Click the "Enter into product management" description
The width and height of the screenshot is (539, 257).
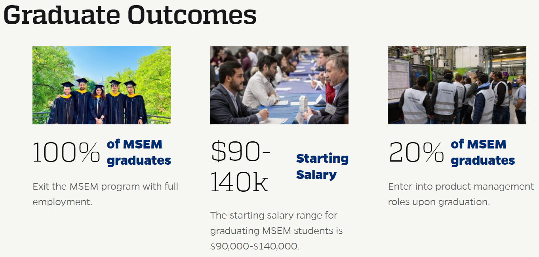pos(461,187)
